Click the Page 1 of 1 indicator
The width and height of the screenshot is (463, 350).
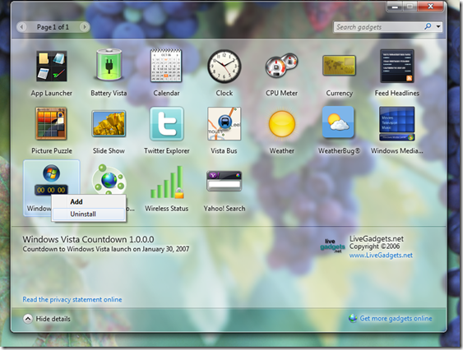(x=53, y=27)
